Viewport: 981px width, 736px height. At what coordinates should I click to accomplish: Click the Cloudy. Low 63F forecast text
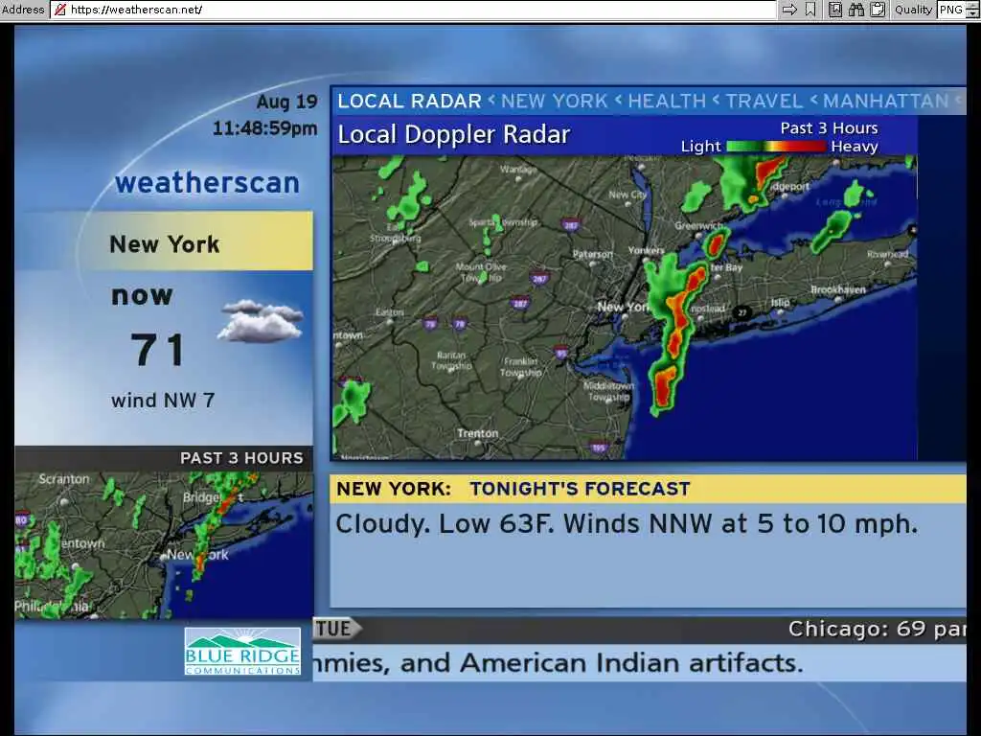click(x=627, y=524)
